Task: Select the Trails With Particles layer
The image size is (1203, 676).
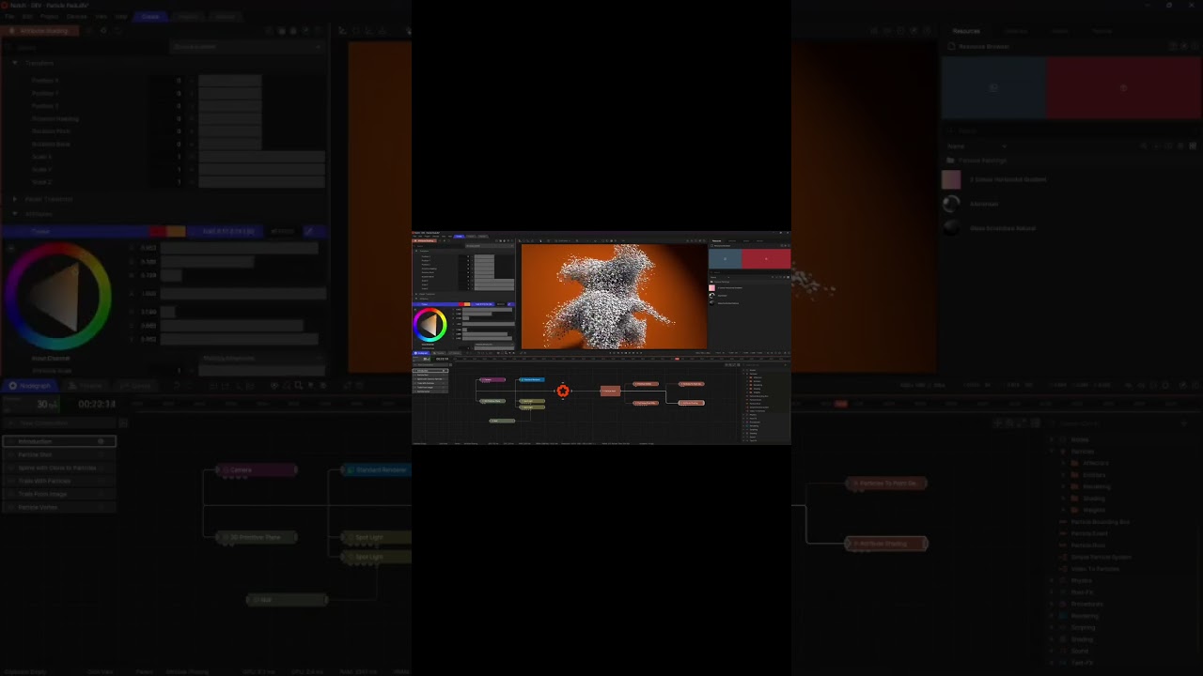Action: click(59, 481)
